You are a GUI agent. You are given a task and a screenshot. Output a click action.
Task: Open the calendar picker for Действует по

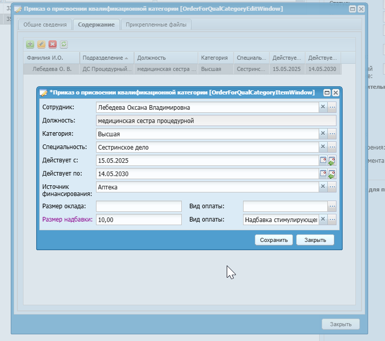pyautogui.click(x=323, y=174)
